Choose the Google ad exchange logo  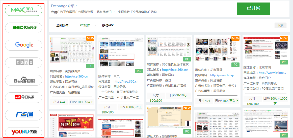tap(24, 45)
